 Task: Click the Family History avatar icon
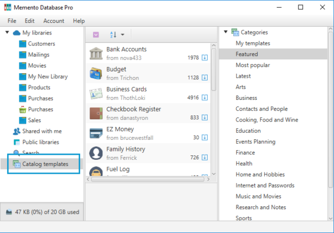point(96,153)
